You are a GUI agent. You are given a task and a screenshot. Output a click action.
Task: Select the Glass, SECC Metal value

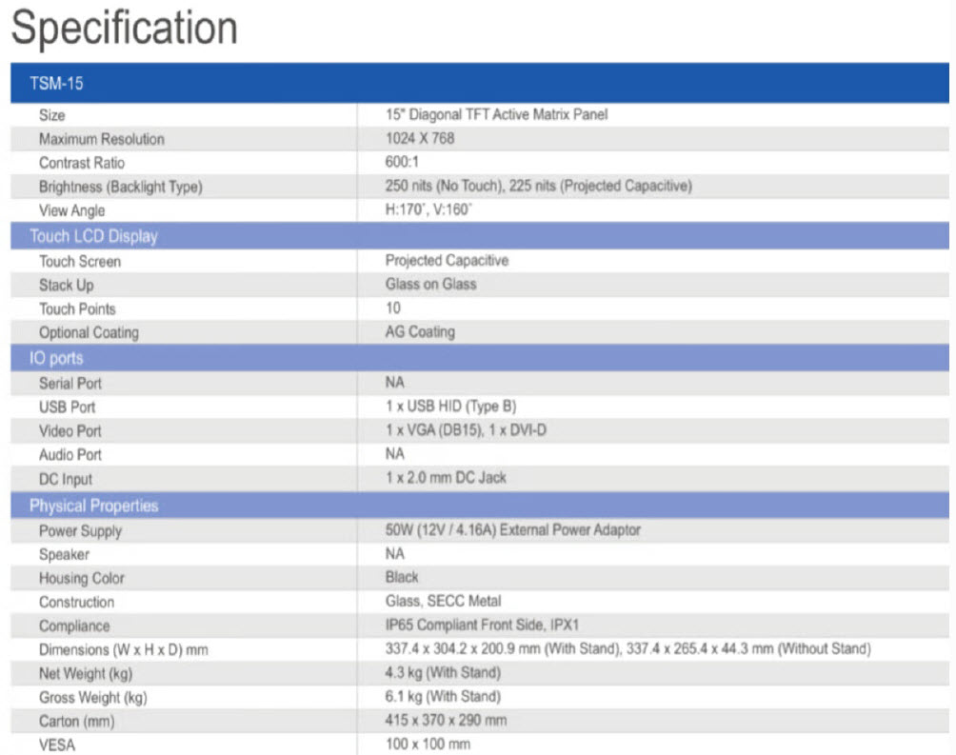coord(444,602)
